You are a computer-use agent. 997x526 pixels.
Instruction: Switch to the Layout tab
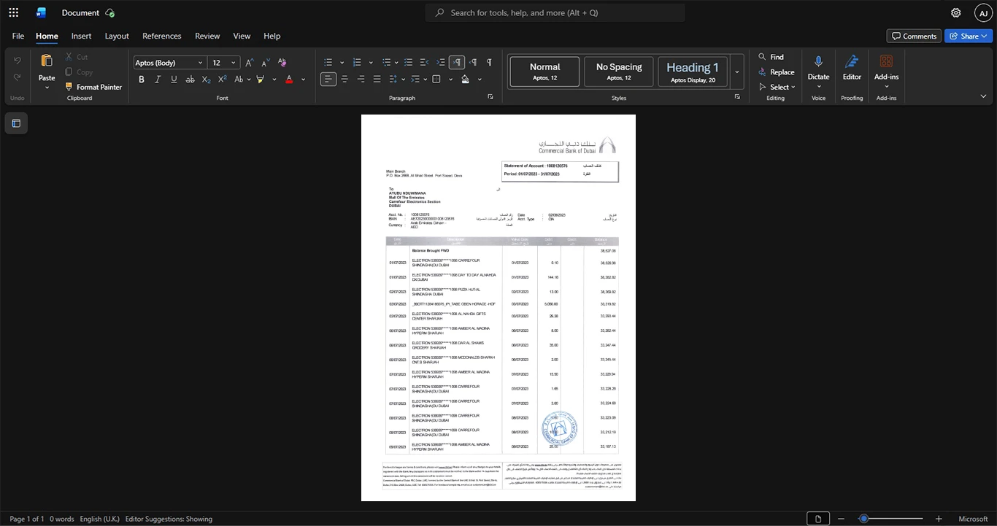click(117, 36)
